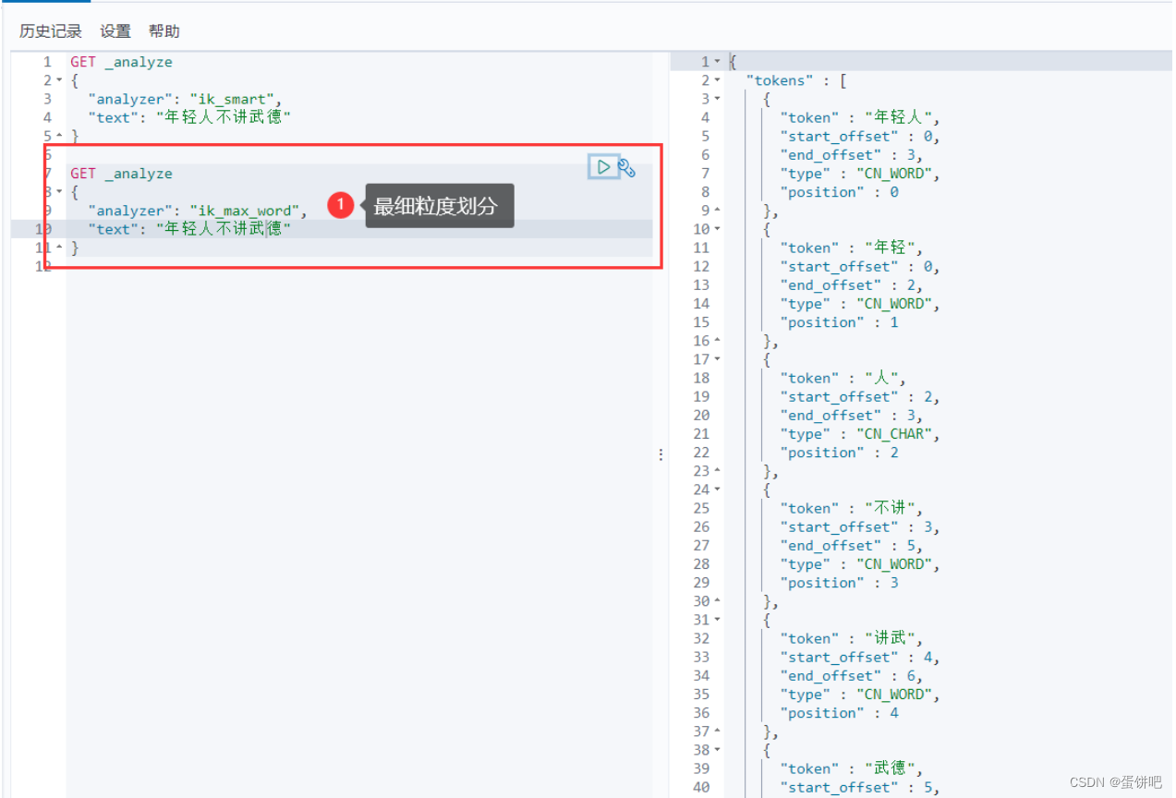This screenshot has height=798, width=1176.
Task: Collapse token object at output line 38
Action: [717, 750]
